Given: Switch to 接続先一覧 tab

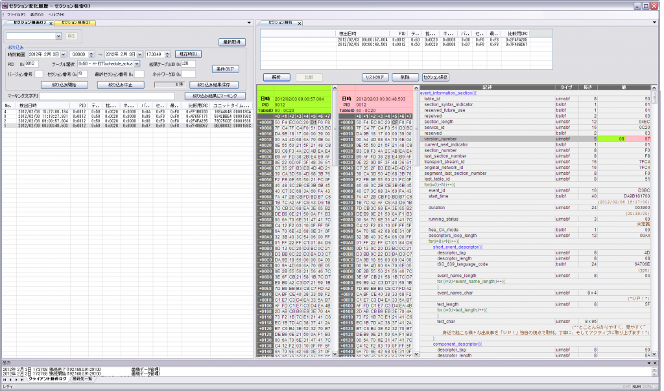Looking at the screenshot, I should click(x=82, y=379).
